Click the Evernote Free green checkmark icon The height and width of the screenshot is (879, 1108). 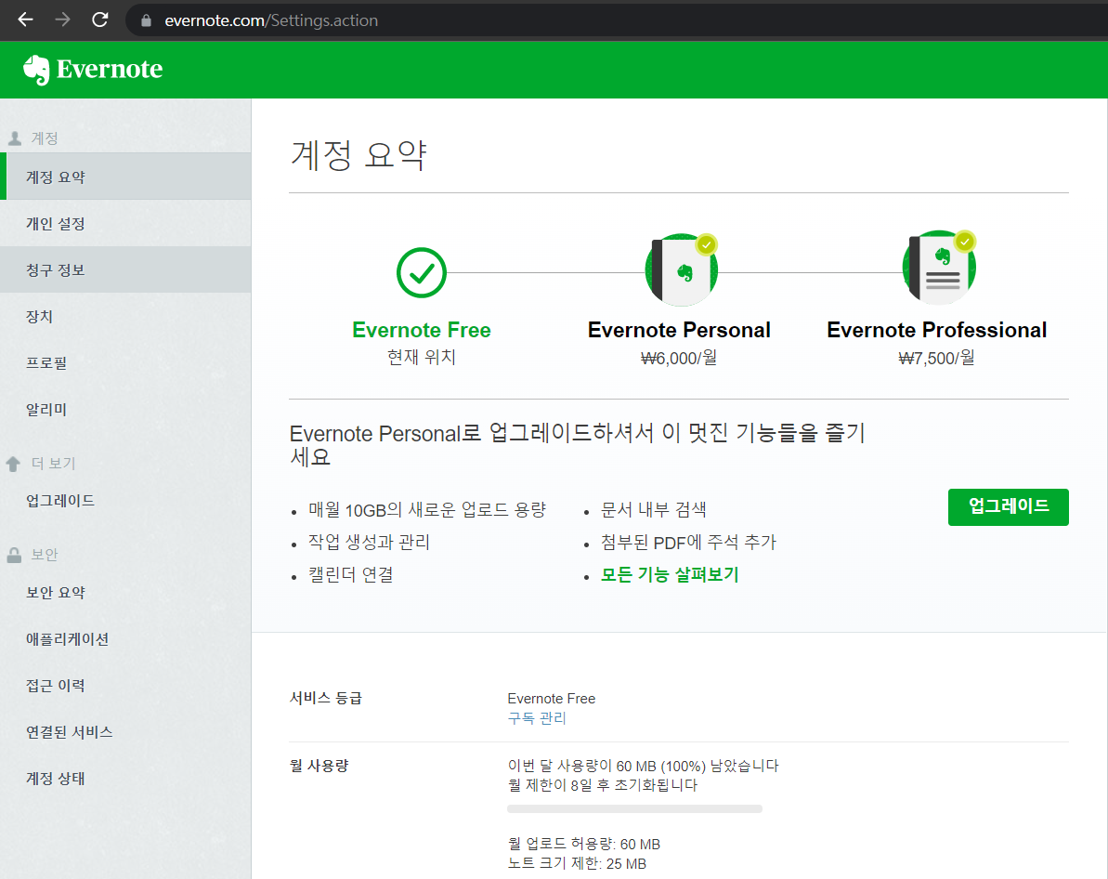(421, 272)
